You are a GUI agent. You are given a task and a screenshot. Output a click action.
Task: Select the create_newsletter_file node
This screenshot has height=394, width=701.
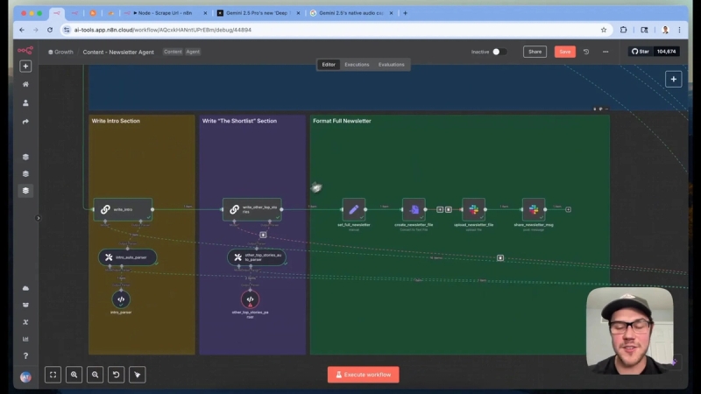pyautogui.click(x=414, y=209)
